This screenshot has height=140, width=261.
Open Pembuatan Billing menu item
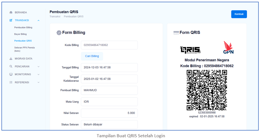pos(23,27)
